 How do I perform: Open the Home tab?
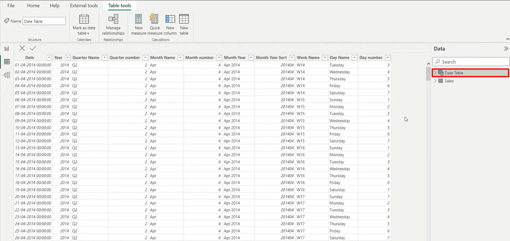[33, 6]
